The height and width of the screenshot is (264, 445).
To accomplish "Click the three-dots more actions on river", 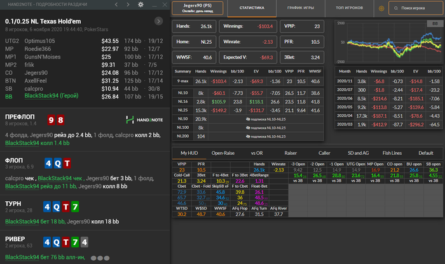I will point(100,258).
